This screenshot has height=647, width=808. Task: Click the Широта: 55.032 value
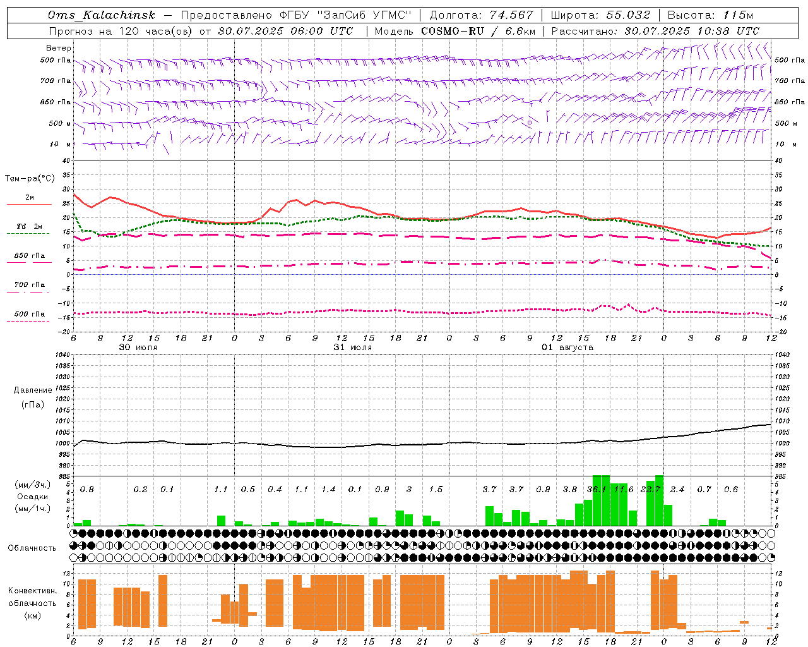pos(600,15)
